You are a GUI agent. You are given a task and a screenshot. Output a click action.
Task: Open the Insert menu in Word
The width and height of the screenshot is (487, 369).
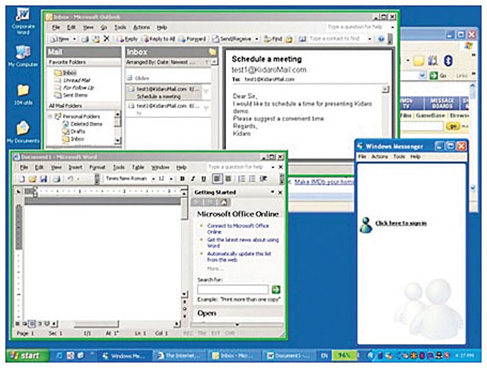[75, 167]
